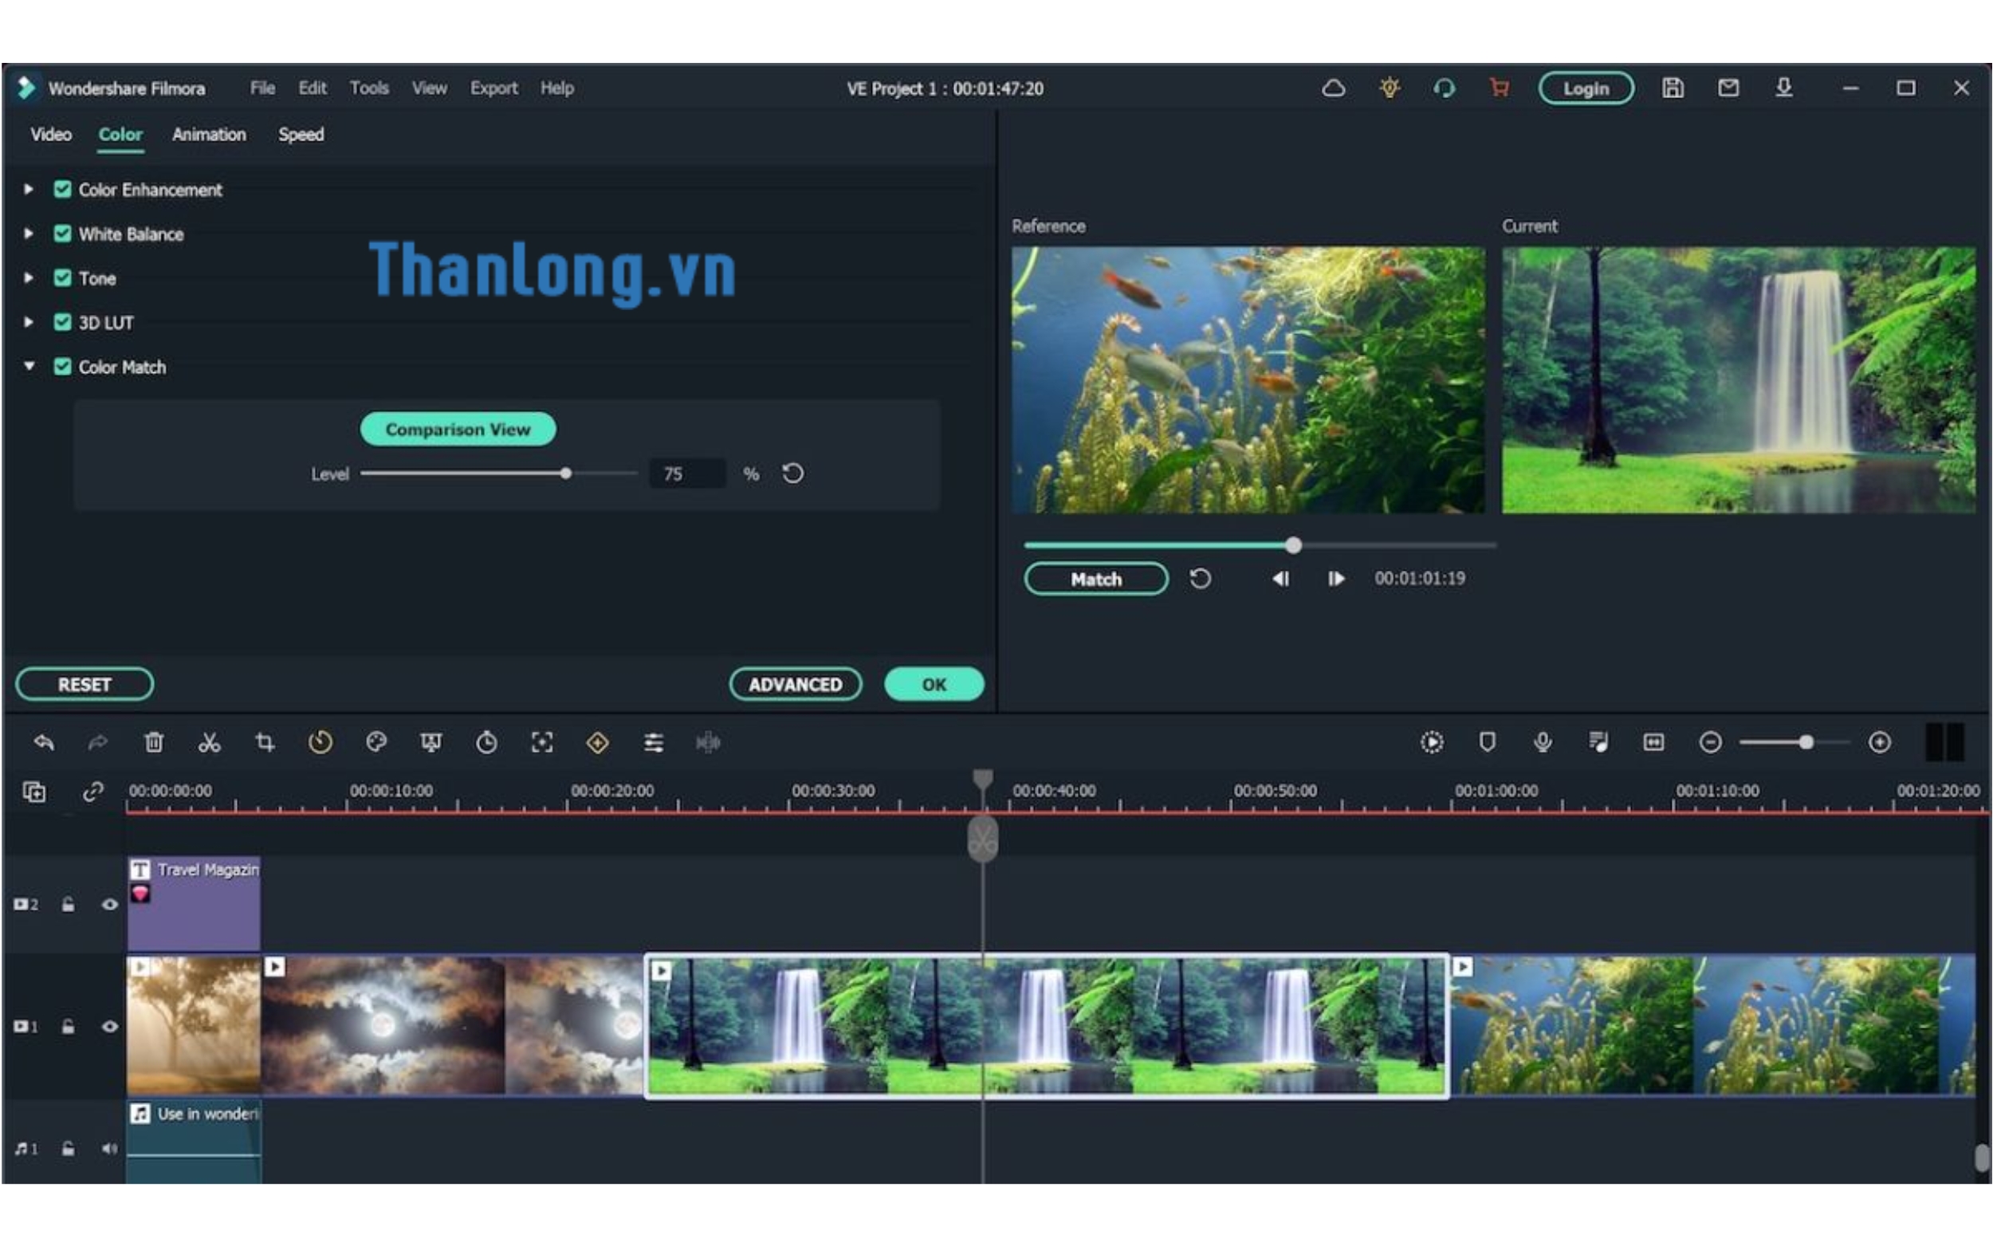Click the keyframe diamond icon
Image resolution: width=1993 pixels, height=1246 pixels.
coord(597,742)
